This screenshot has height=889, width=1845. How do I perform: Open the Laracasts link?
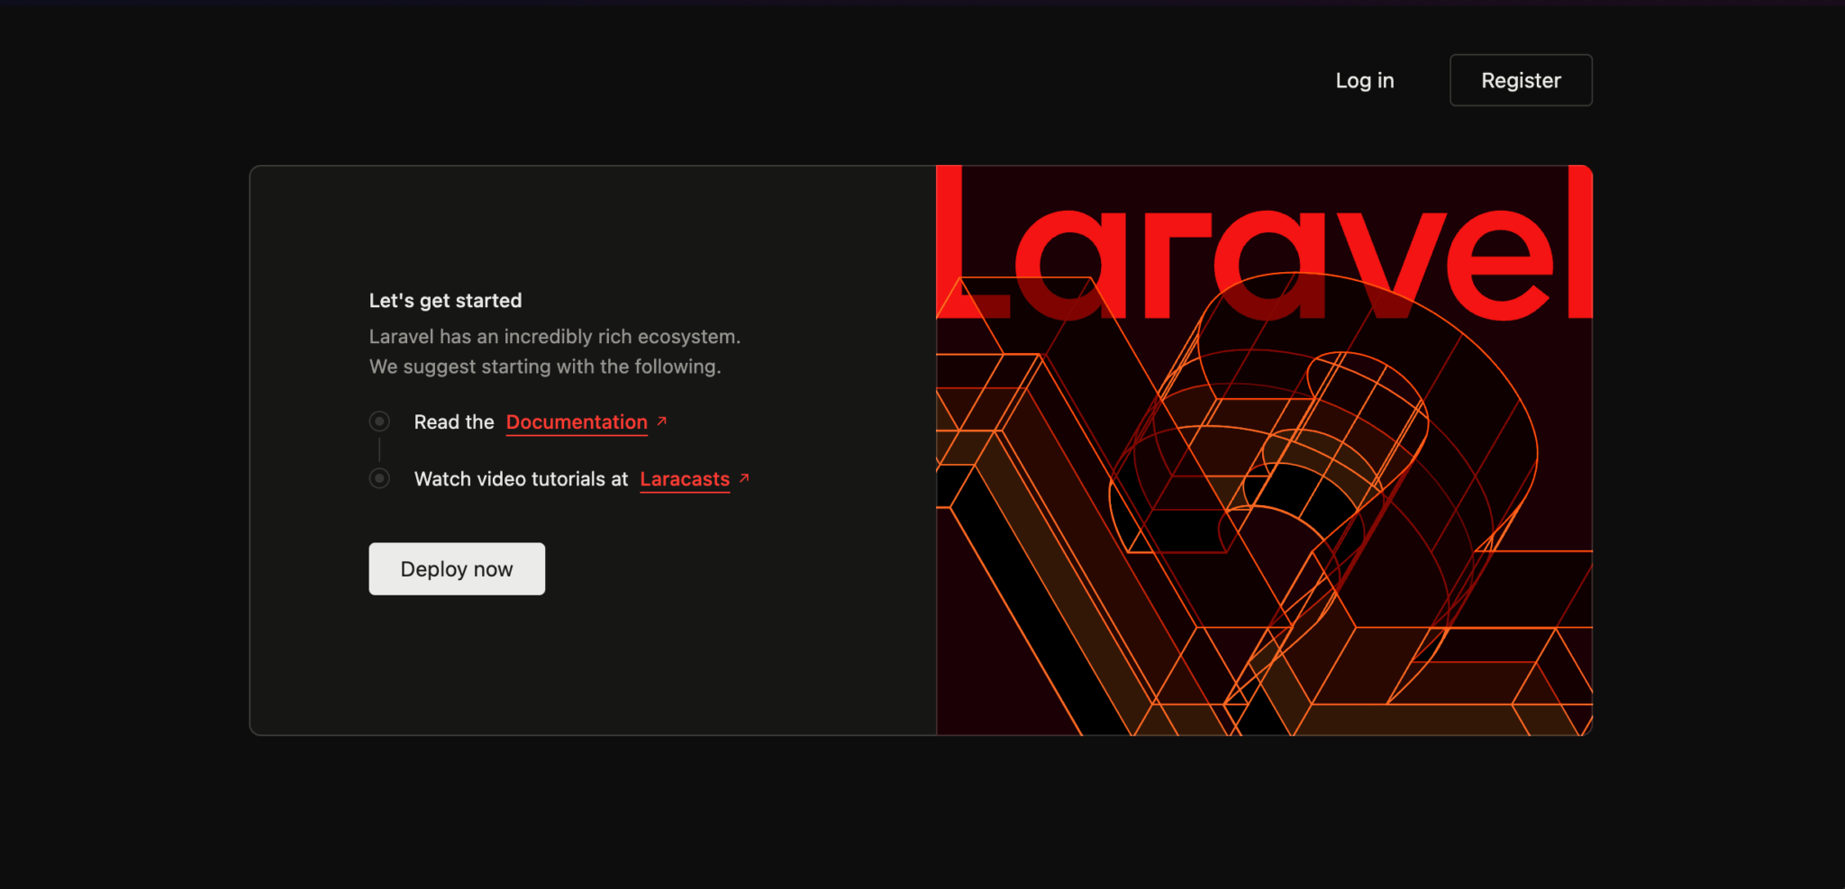[685, 478]
